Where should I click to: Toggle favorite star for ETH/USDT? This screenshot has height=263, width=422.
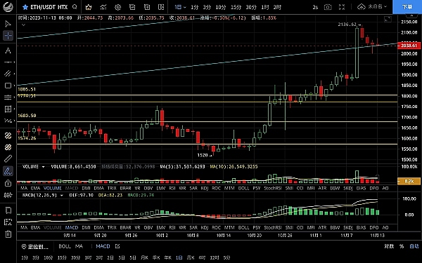click(x=25, y=7)
